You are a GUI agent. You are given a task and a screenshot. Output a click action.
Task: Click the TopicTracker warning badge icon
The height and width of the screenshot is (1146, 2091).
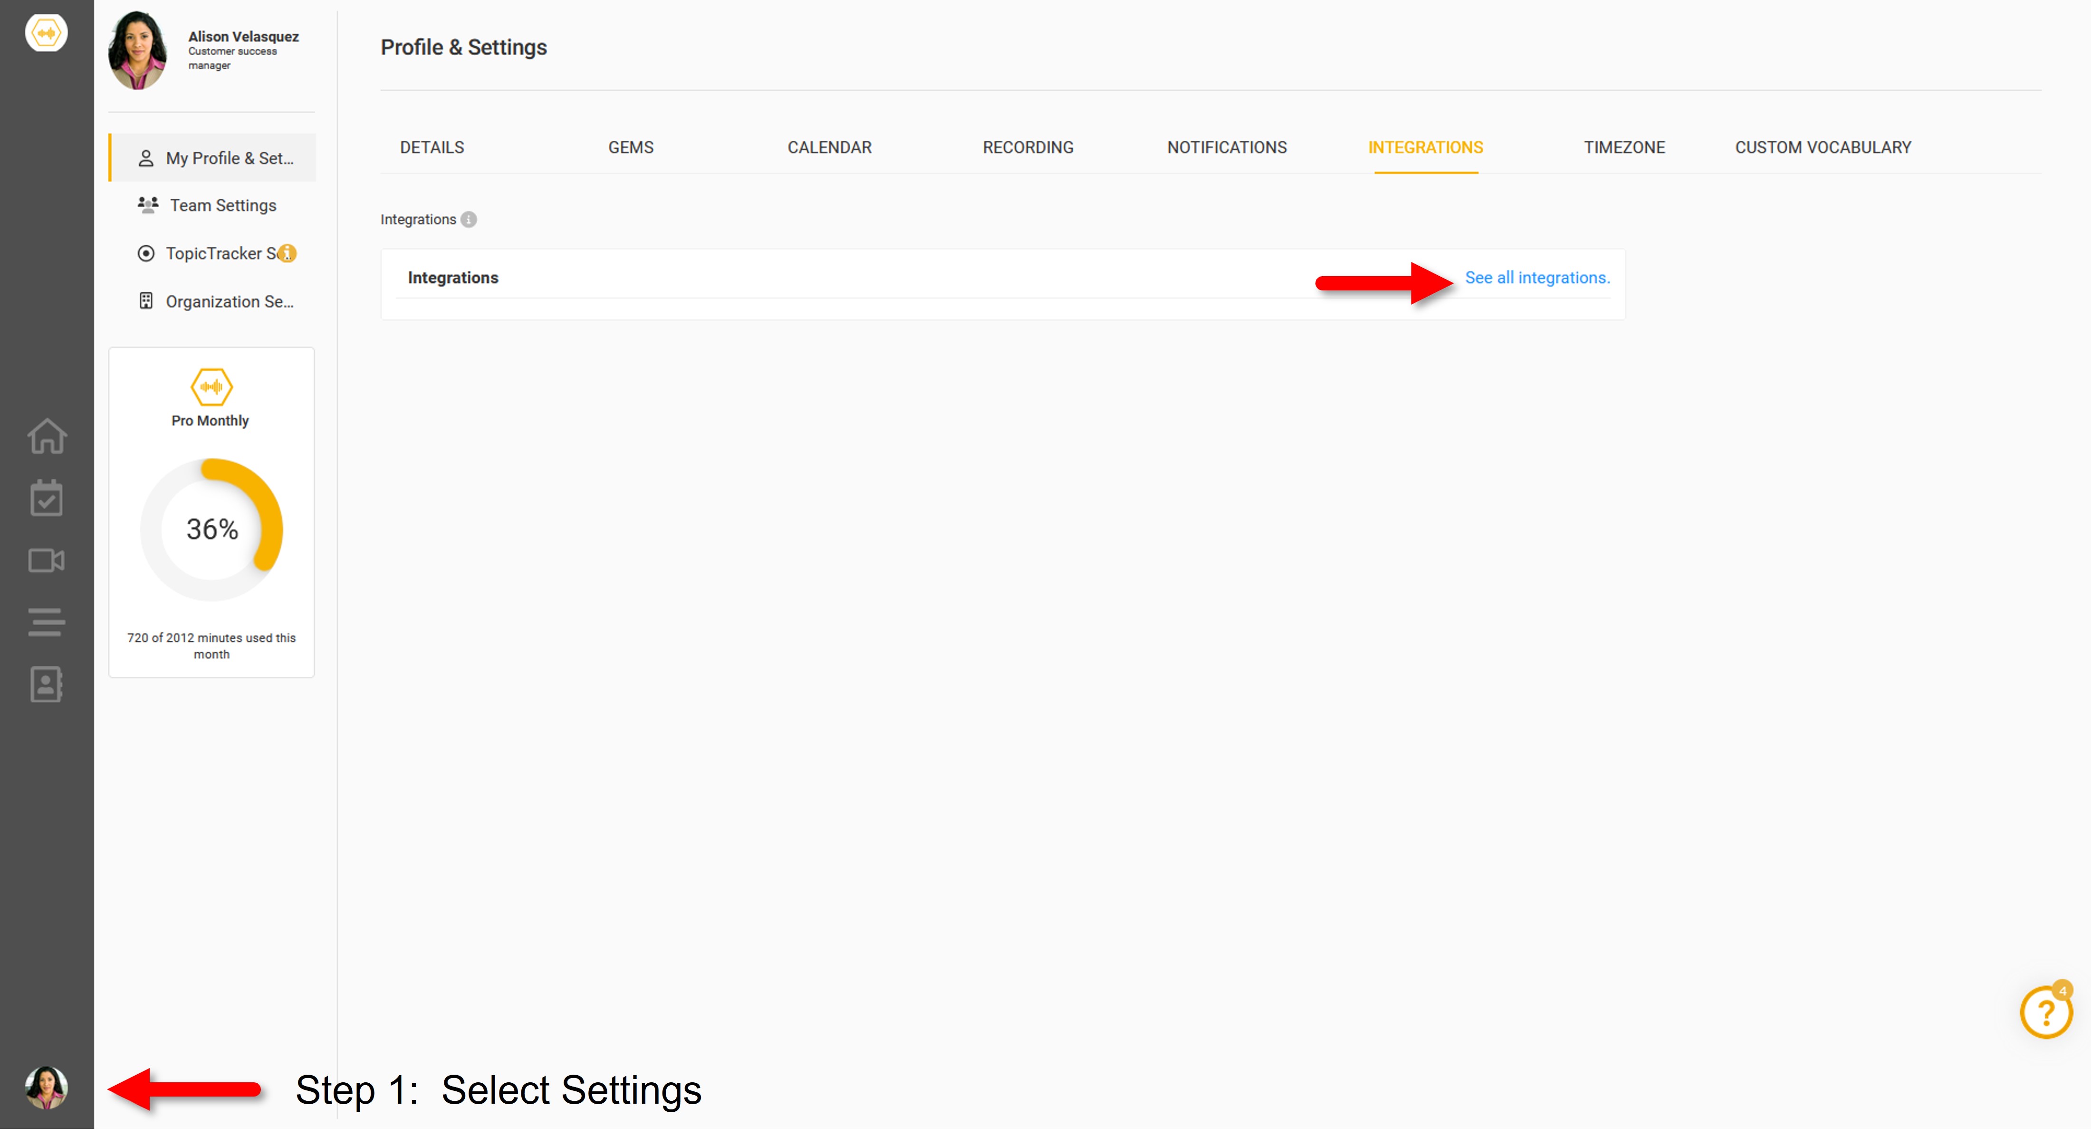click(x=288, y=253)
